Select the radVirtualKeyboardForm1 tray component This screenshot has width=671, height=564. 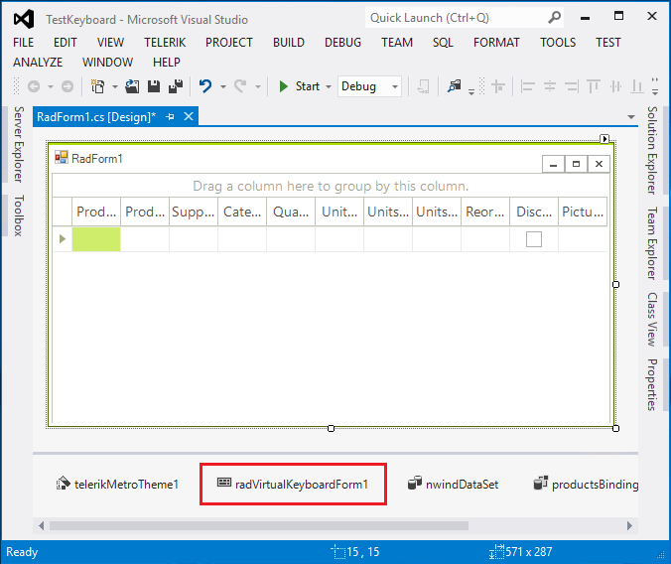pyautogui.click(x=293, y=484)
